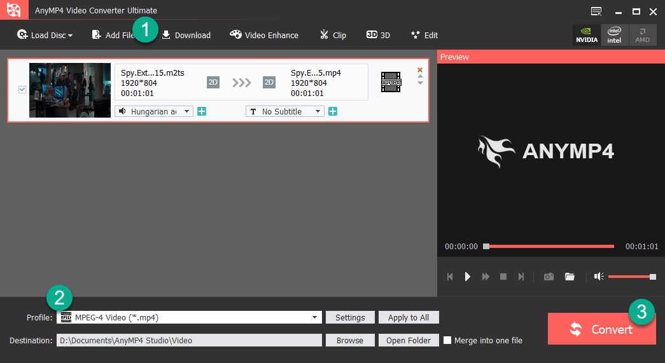This screenshot has height=363, width=665.
Task: Click the Destination path field
Action: point(189,340)
